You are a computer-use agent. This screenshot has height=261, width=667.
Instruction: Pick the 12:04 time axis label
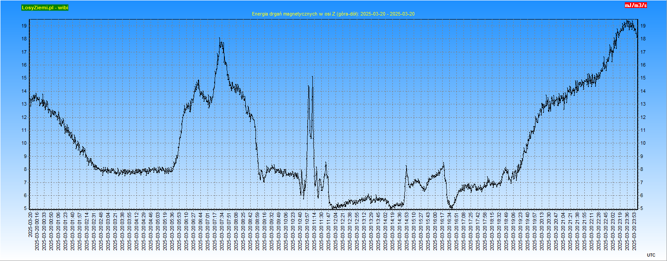point(335,231)
